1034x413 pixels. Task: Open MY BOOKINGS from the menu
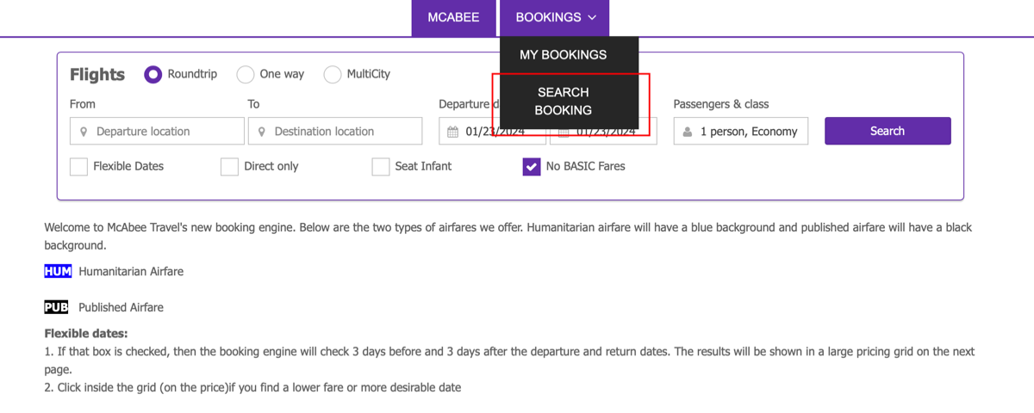(563, 55)
